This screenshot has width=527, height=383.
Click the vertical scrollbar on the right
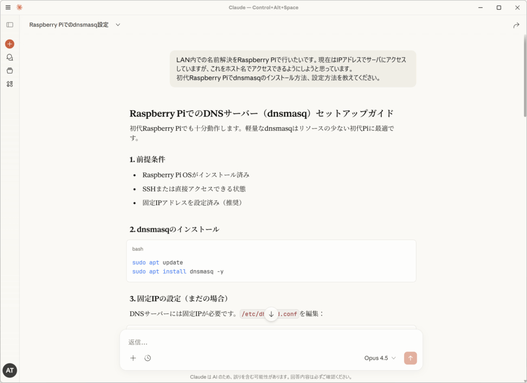524,77
